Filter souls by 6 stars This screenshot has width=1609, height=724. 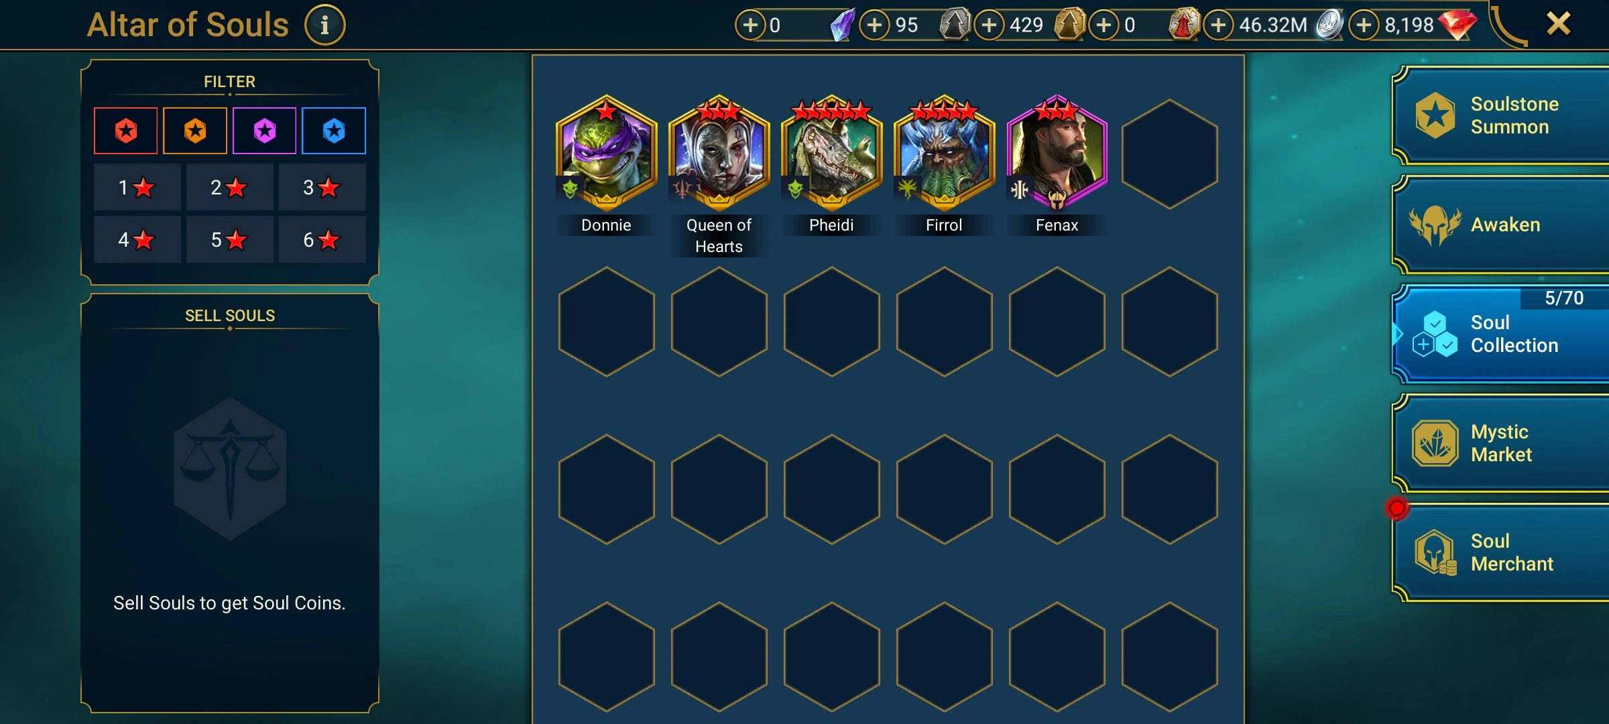coord(322,239)
